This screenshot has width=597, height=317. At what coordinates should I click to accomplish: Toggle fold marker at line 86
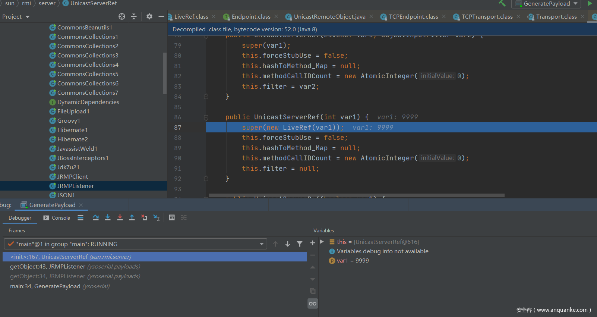click(206, 117)
